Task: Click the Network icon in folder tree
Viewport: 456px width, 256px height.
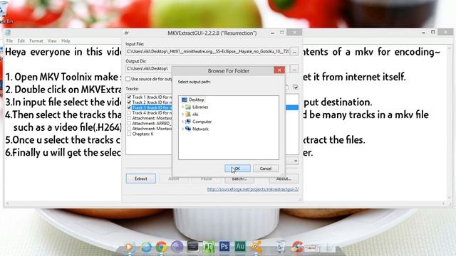Action: click(188, 129)
